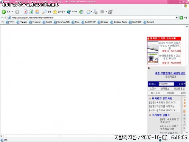Open the Windows links bar shortcut
Screen dimensions: 189x142
[103, 22]
